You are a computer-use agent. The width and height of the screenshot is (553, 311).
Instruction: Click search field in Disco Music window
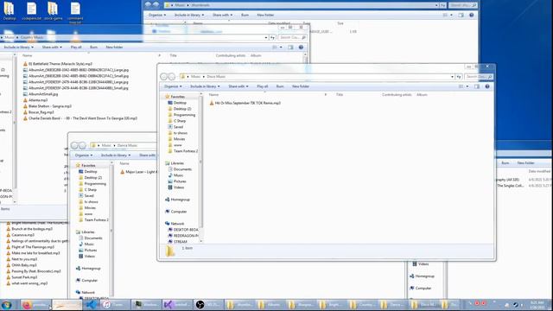478,77
